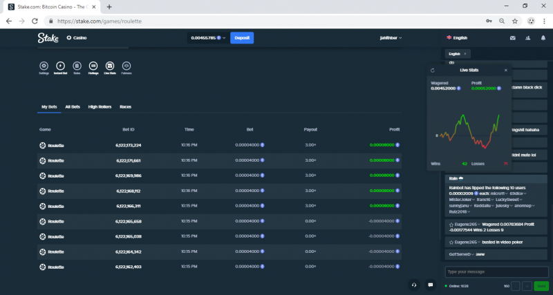Viewport: 553px width, 295px height.
Task: Select the English chat room tab
Action: (x=454, y=54)
